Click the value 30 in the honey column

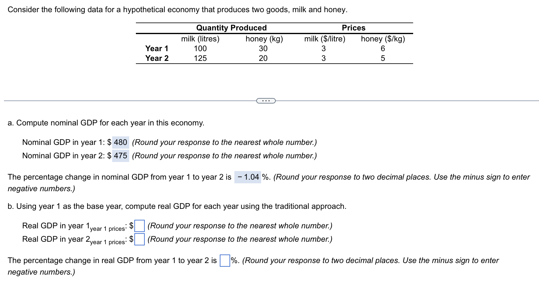click(263, 48)
